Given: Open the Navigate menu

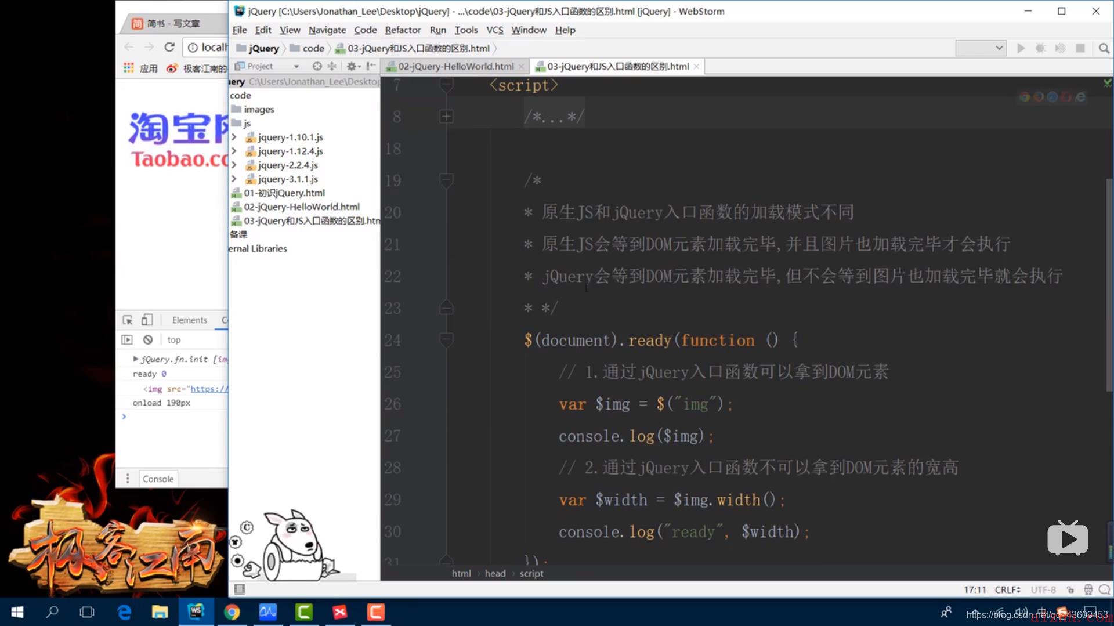Looking at the screenshot, I should (327, 30).
